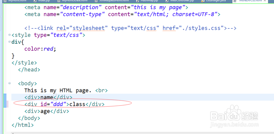Click the closing </style> tag
Viewport: 274px width, 134px height.
click(24, 63)
